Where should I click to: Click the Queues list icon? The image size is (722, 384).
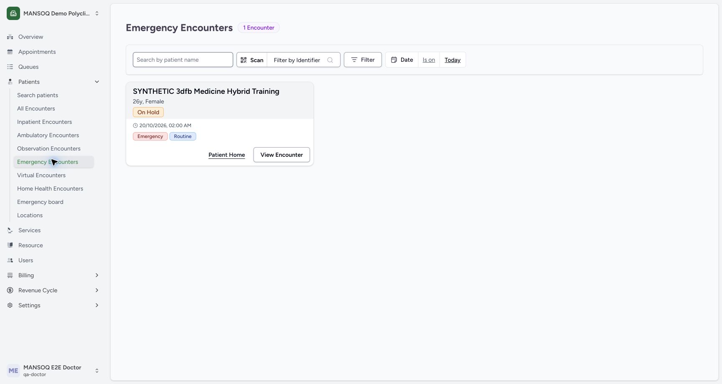pyautogui.click(x=10, y=67)
